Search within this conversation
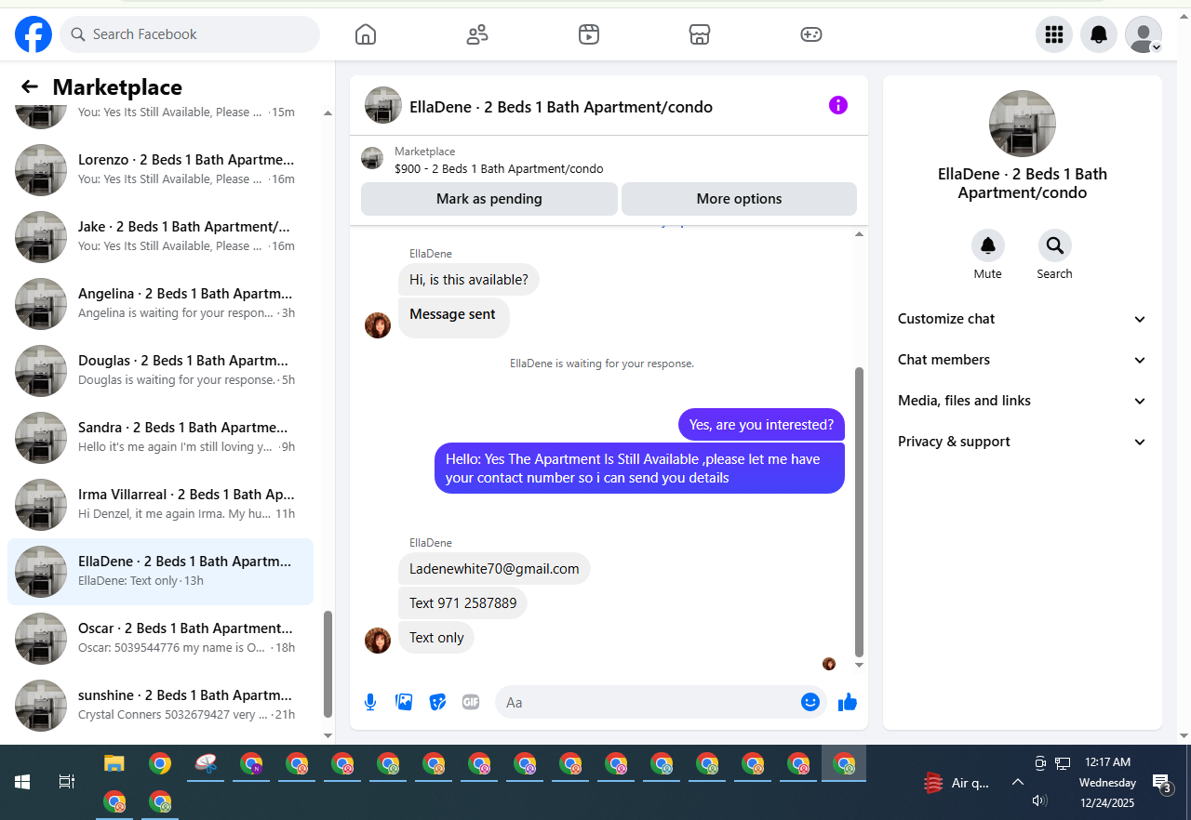The image size is (1191, 820). point(1055,245)
